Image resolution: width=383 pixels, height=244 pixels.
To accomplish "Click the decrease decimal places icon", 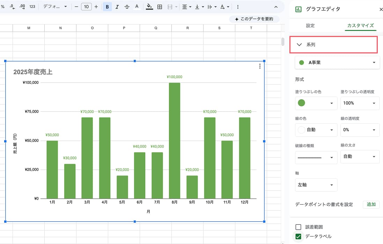I will click(x=13, y=7).
